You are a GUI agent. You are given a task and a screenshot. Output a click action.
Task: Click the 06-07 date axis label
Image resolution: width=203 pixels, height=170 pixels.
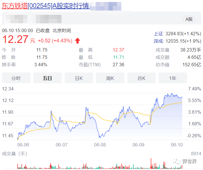click(x=61, y=145)
